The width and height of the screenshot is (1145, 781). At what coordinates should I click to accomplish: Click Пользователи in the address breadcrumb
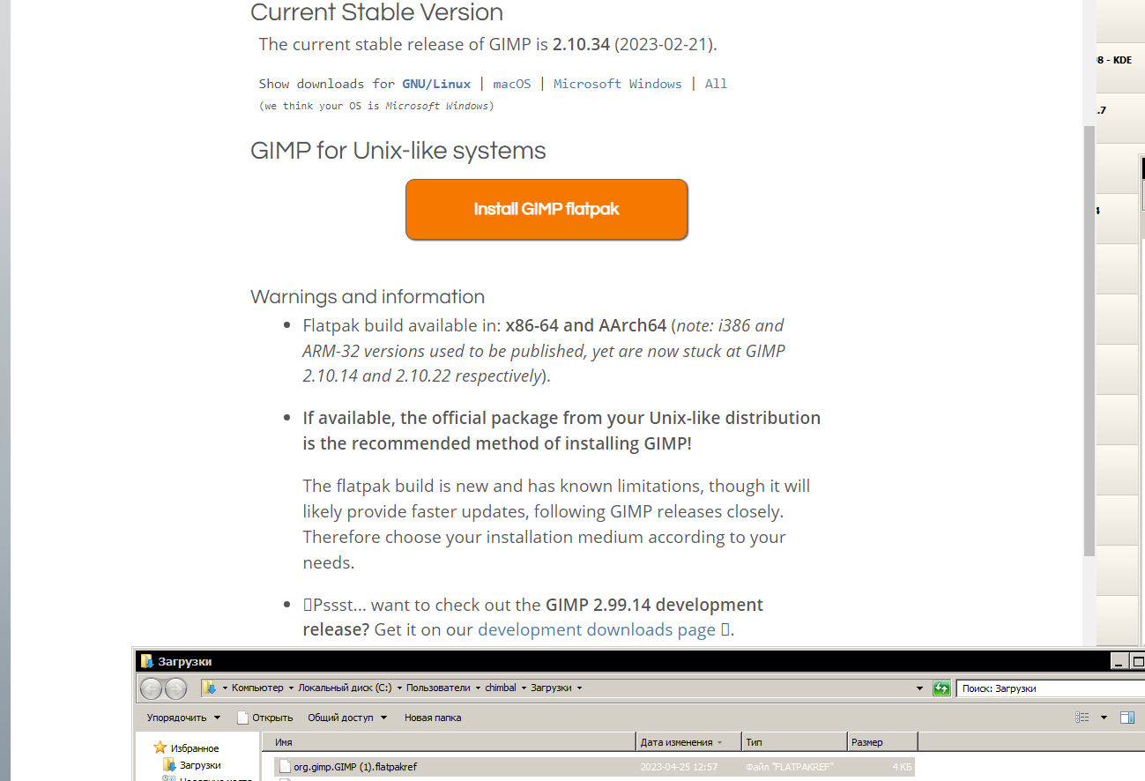click(x=438, y=688)
